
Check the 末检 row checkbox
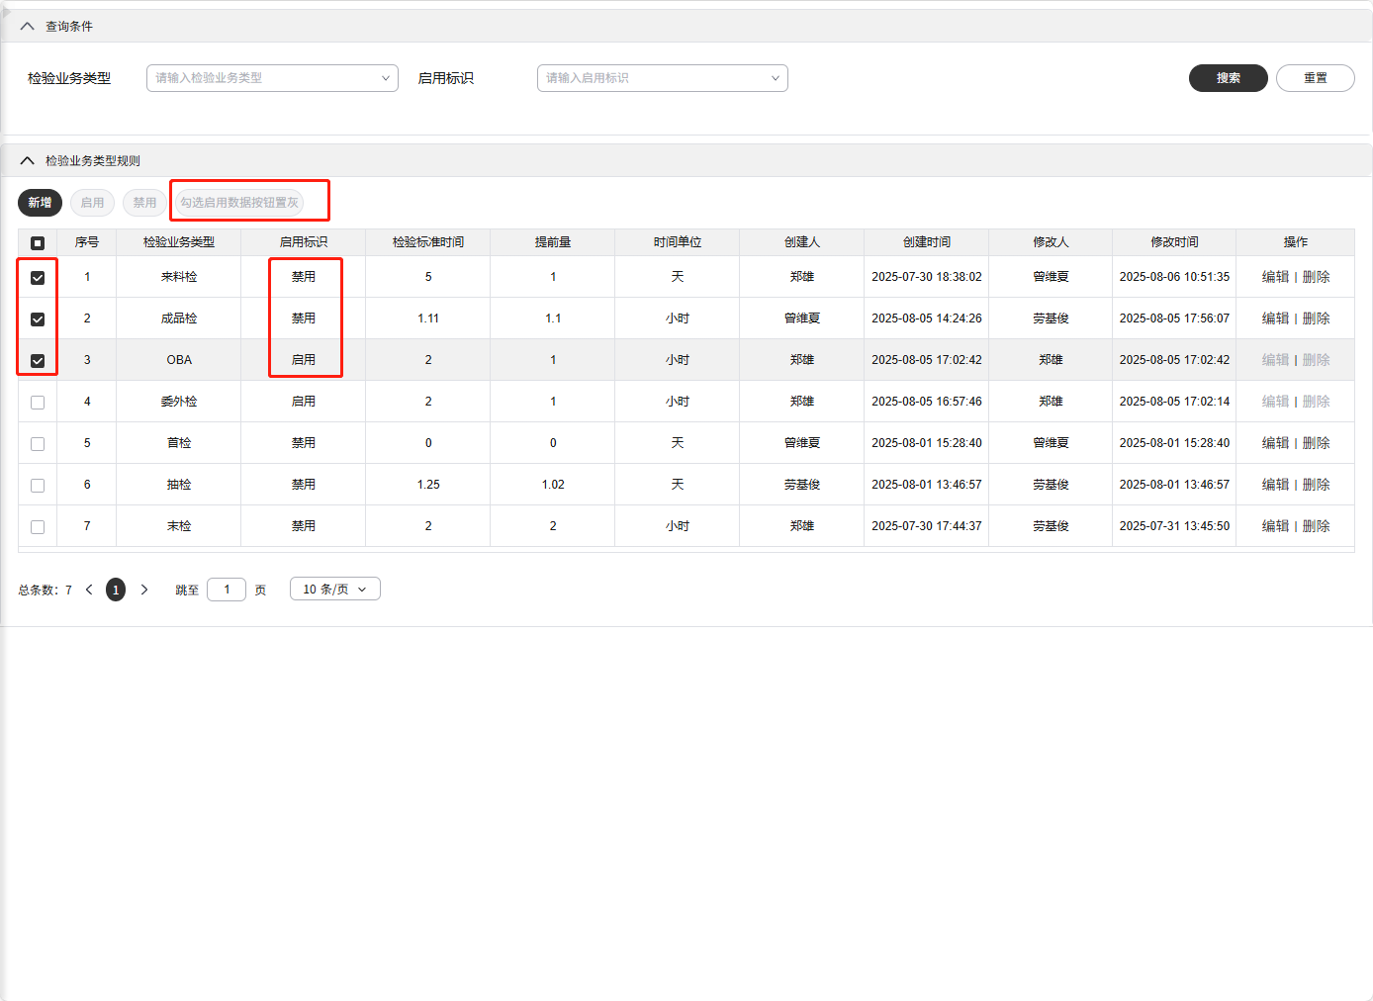point(38,527)
